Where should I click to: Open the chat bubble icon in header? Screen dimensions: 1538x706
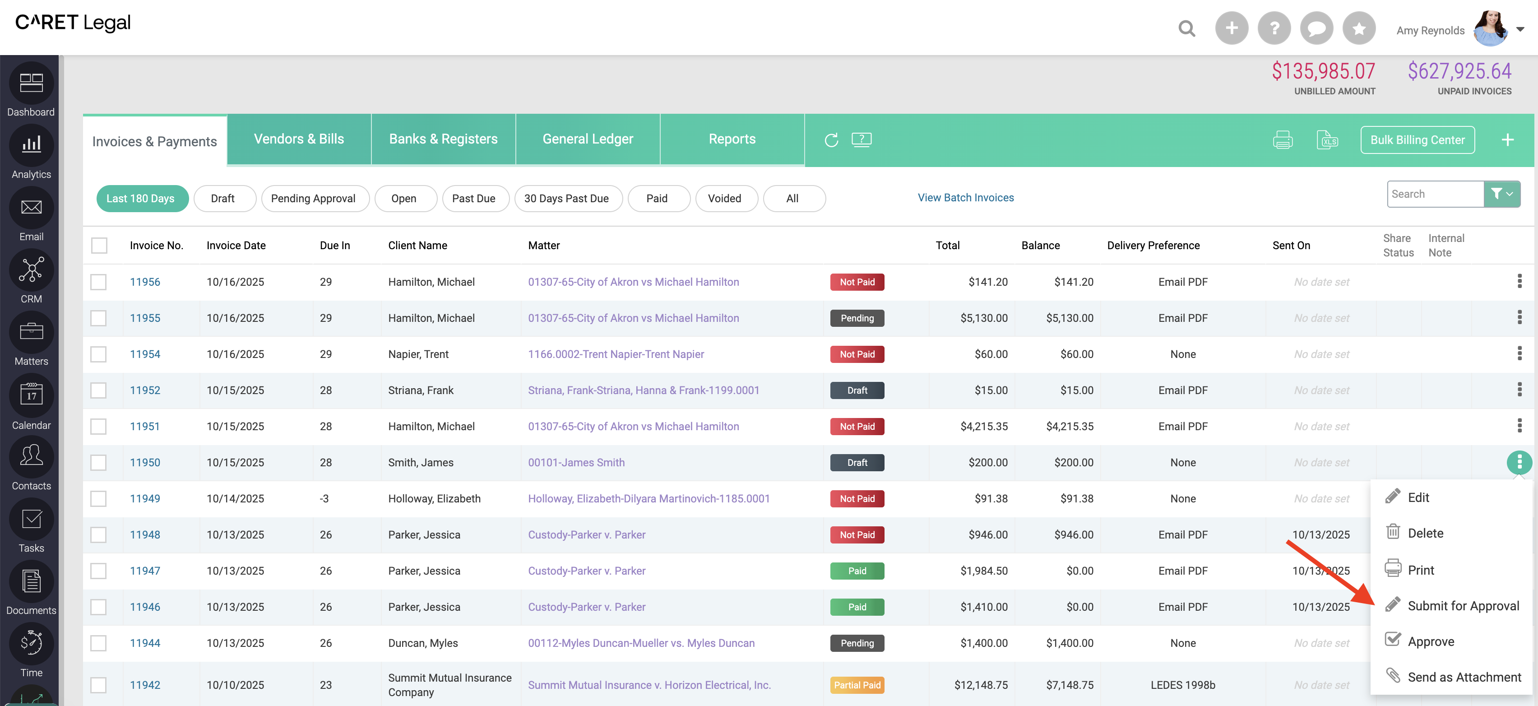tap(1316, 28)
